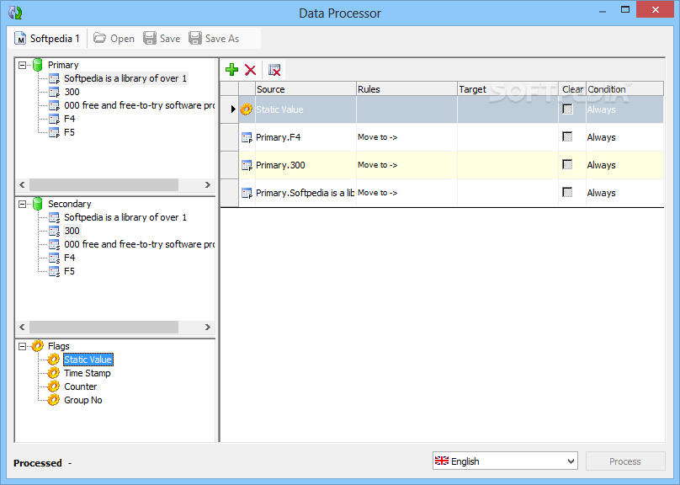Viewport: 680px width, 485px height.
Task: Click the Primary F4 field icon in tree
Action: click(54, 120)
